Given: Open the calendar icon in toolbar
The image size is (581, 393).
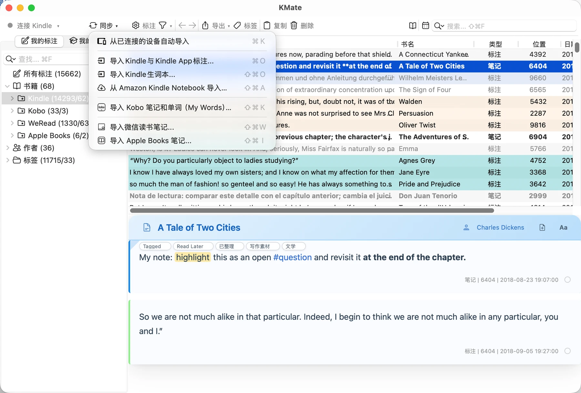Looking at the screenshot, I should (425, 26).
